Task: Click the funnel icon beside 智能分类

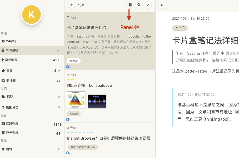Action: [3, 107]
